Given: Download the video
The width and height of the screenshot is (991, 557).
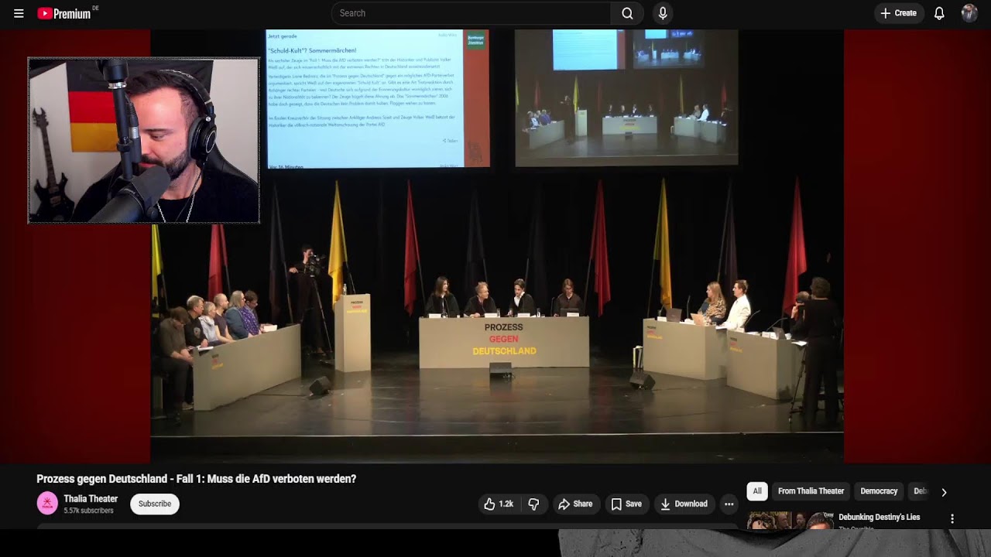Looking at the screenshot, I should point(684,504).
